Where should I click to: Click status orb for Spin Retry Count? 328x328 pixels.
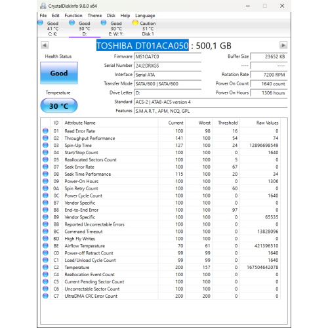tap(45, 188)
